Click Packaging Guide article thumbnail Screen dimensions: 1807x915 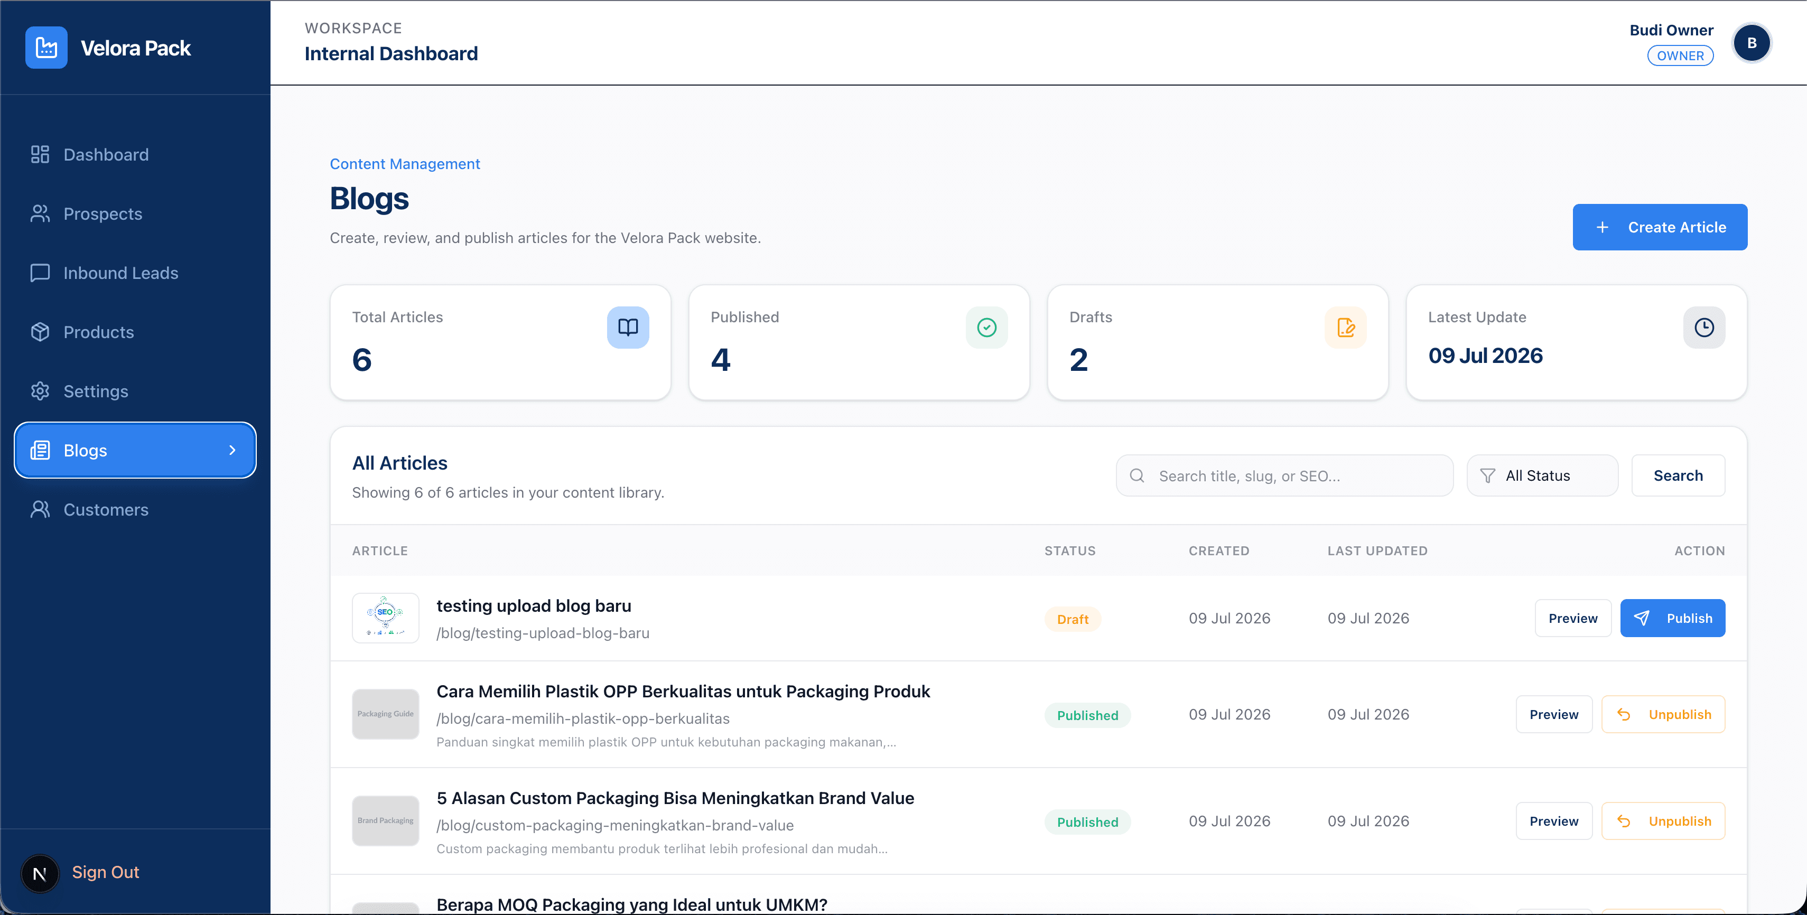pyautogui.click(x=385, y=714)
